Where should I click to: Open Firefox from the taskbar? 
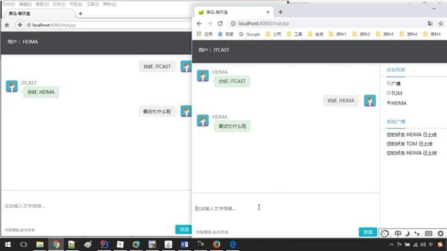217,245
